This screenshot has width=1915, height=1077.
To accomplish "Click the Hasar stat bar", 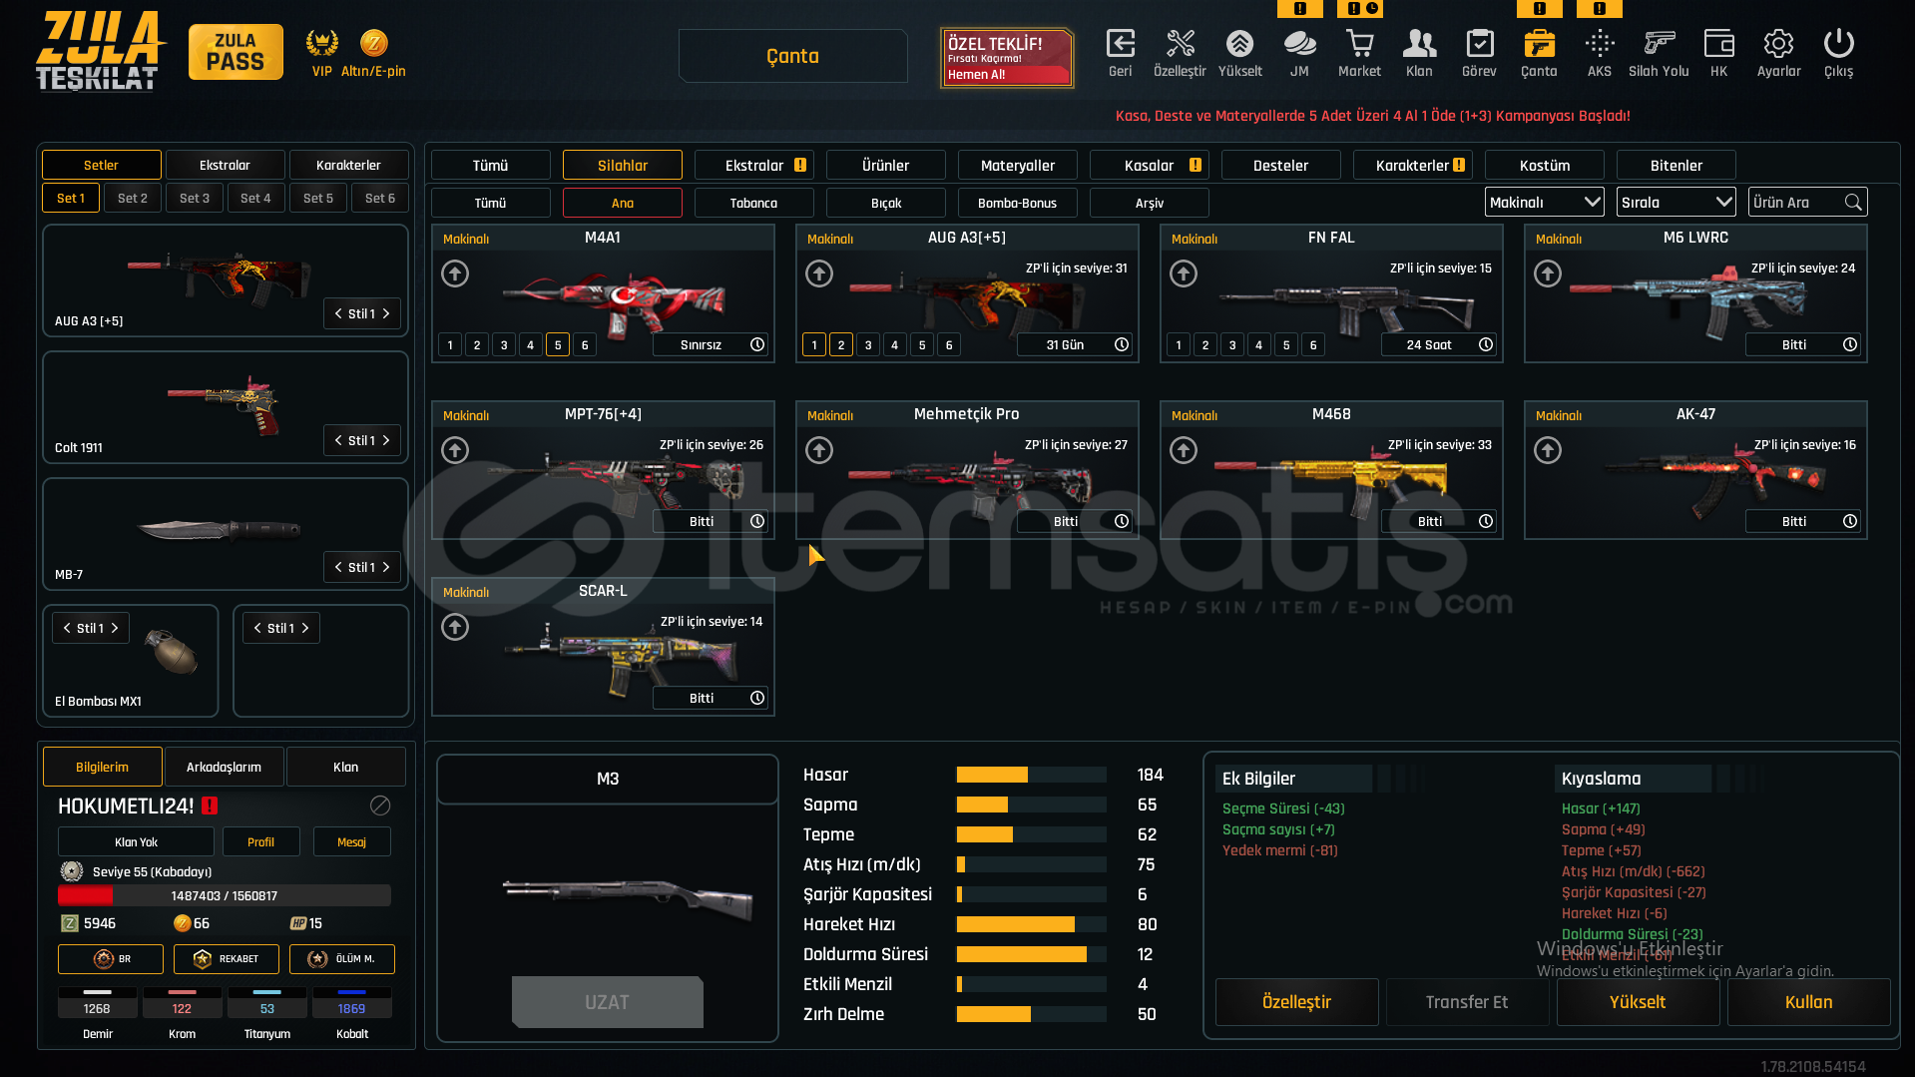I will (1032, 776).
